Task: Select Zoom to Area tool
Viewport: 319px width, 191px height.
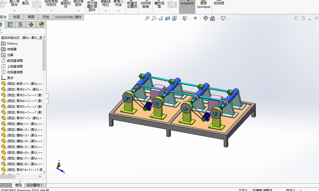Action: (x=154, y=18)
